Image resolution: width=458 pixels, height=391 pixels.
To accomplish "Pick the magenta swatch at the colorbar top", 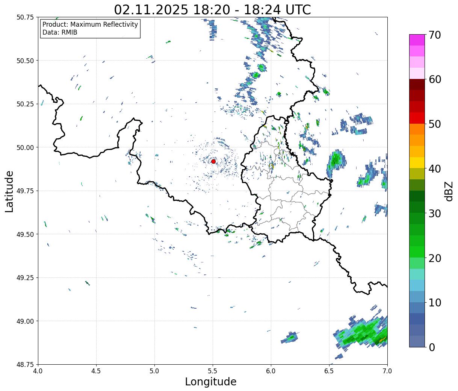I will (417, 40).
